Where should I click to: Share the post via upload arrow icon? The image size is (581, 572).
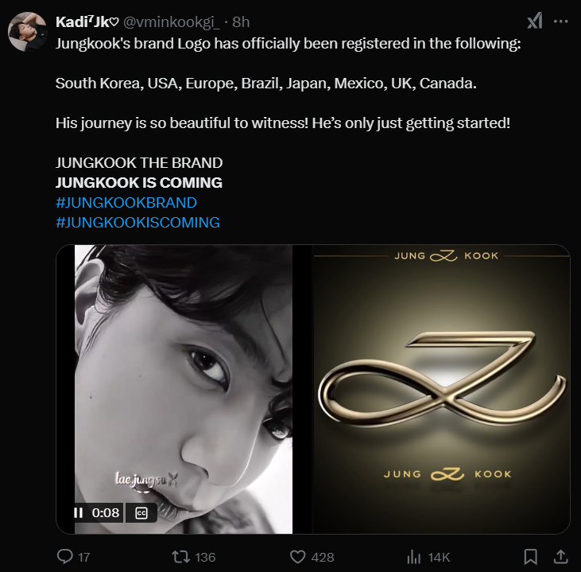pos(560,556)
